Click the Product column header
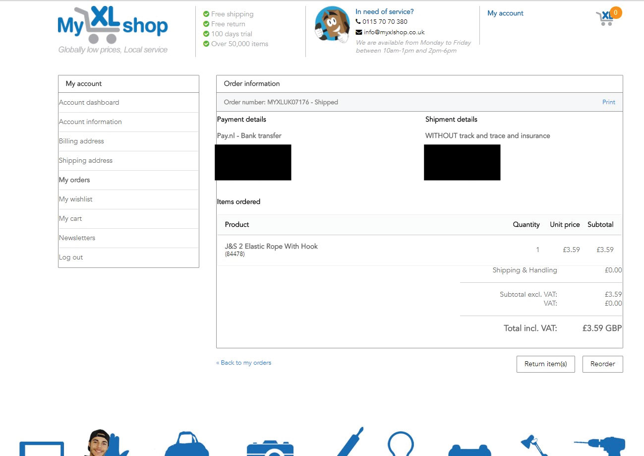This screenshot has width=644, height=456. [237, 224]
